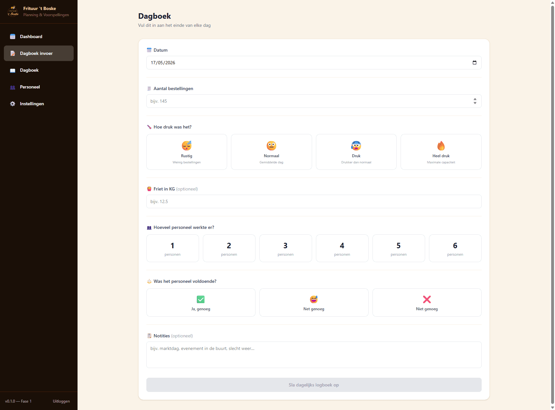
Task: Click the Uitloggen link
Action: click(x=61, y=401)
